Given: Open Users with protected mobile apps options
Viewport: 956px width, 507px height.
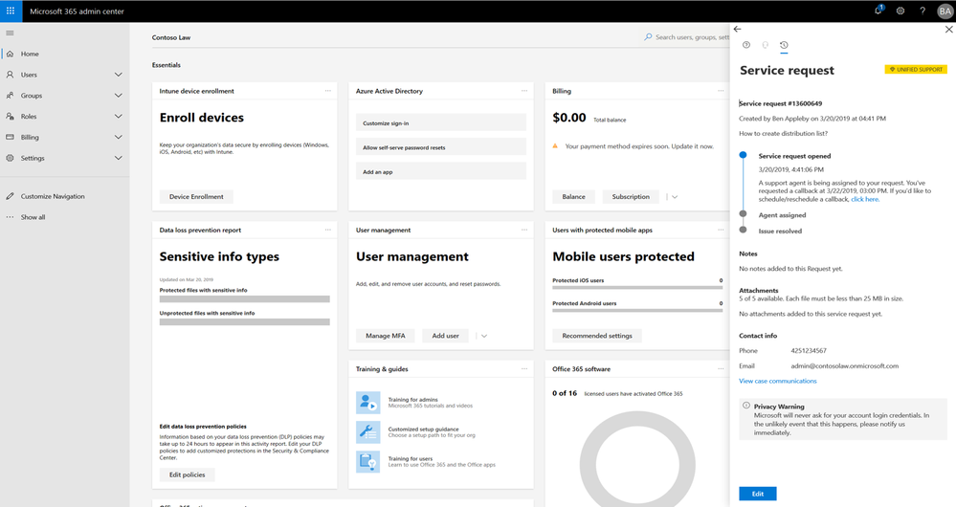Looking at the screenshot, I should 721,230.
